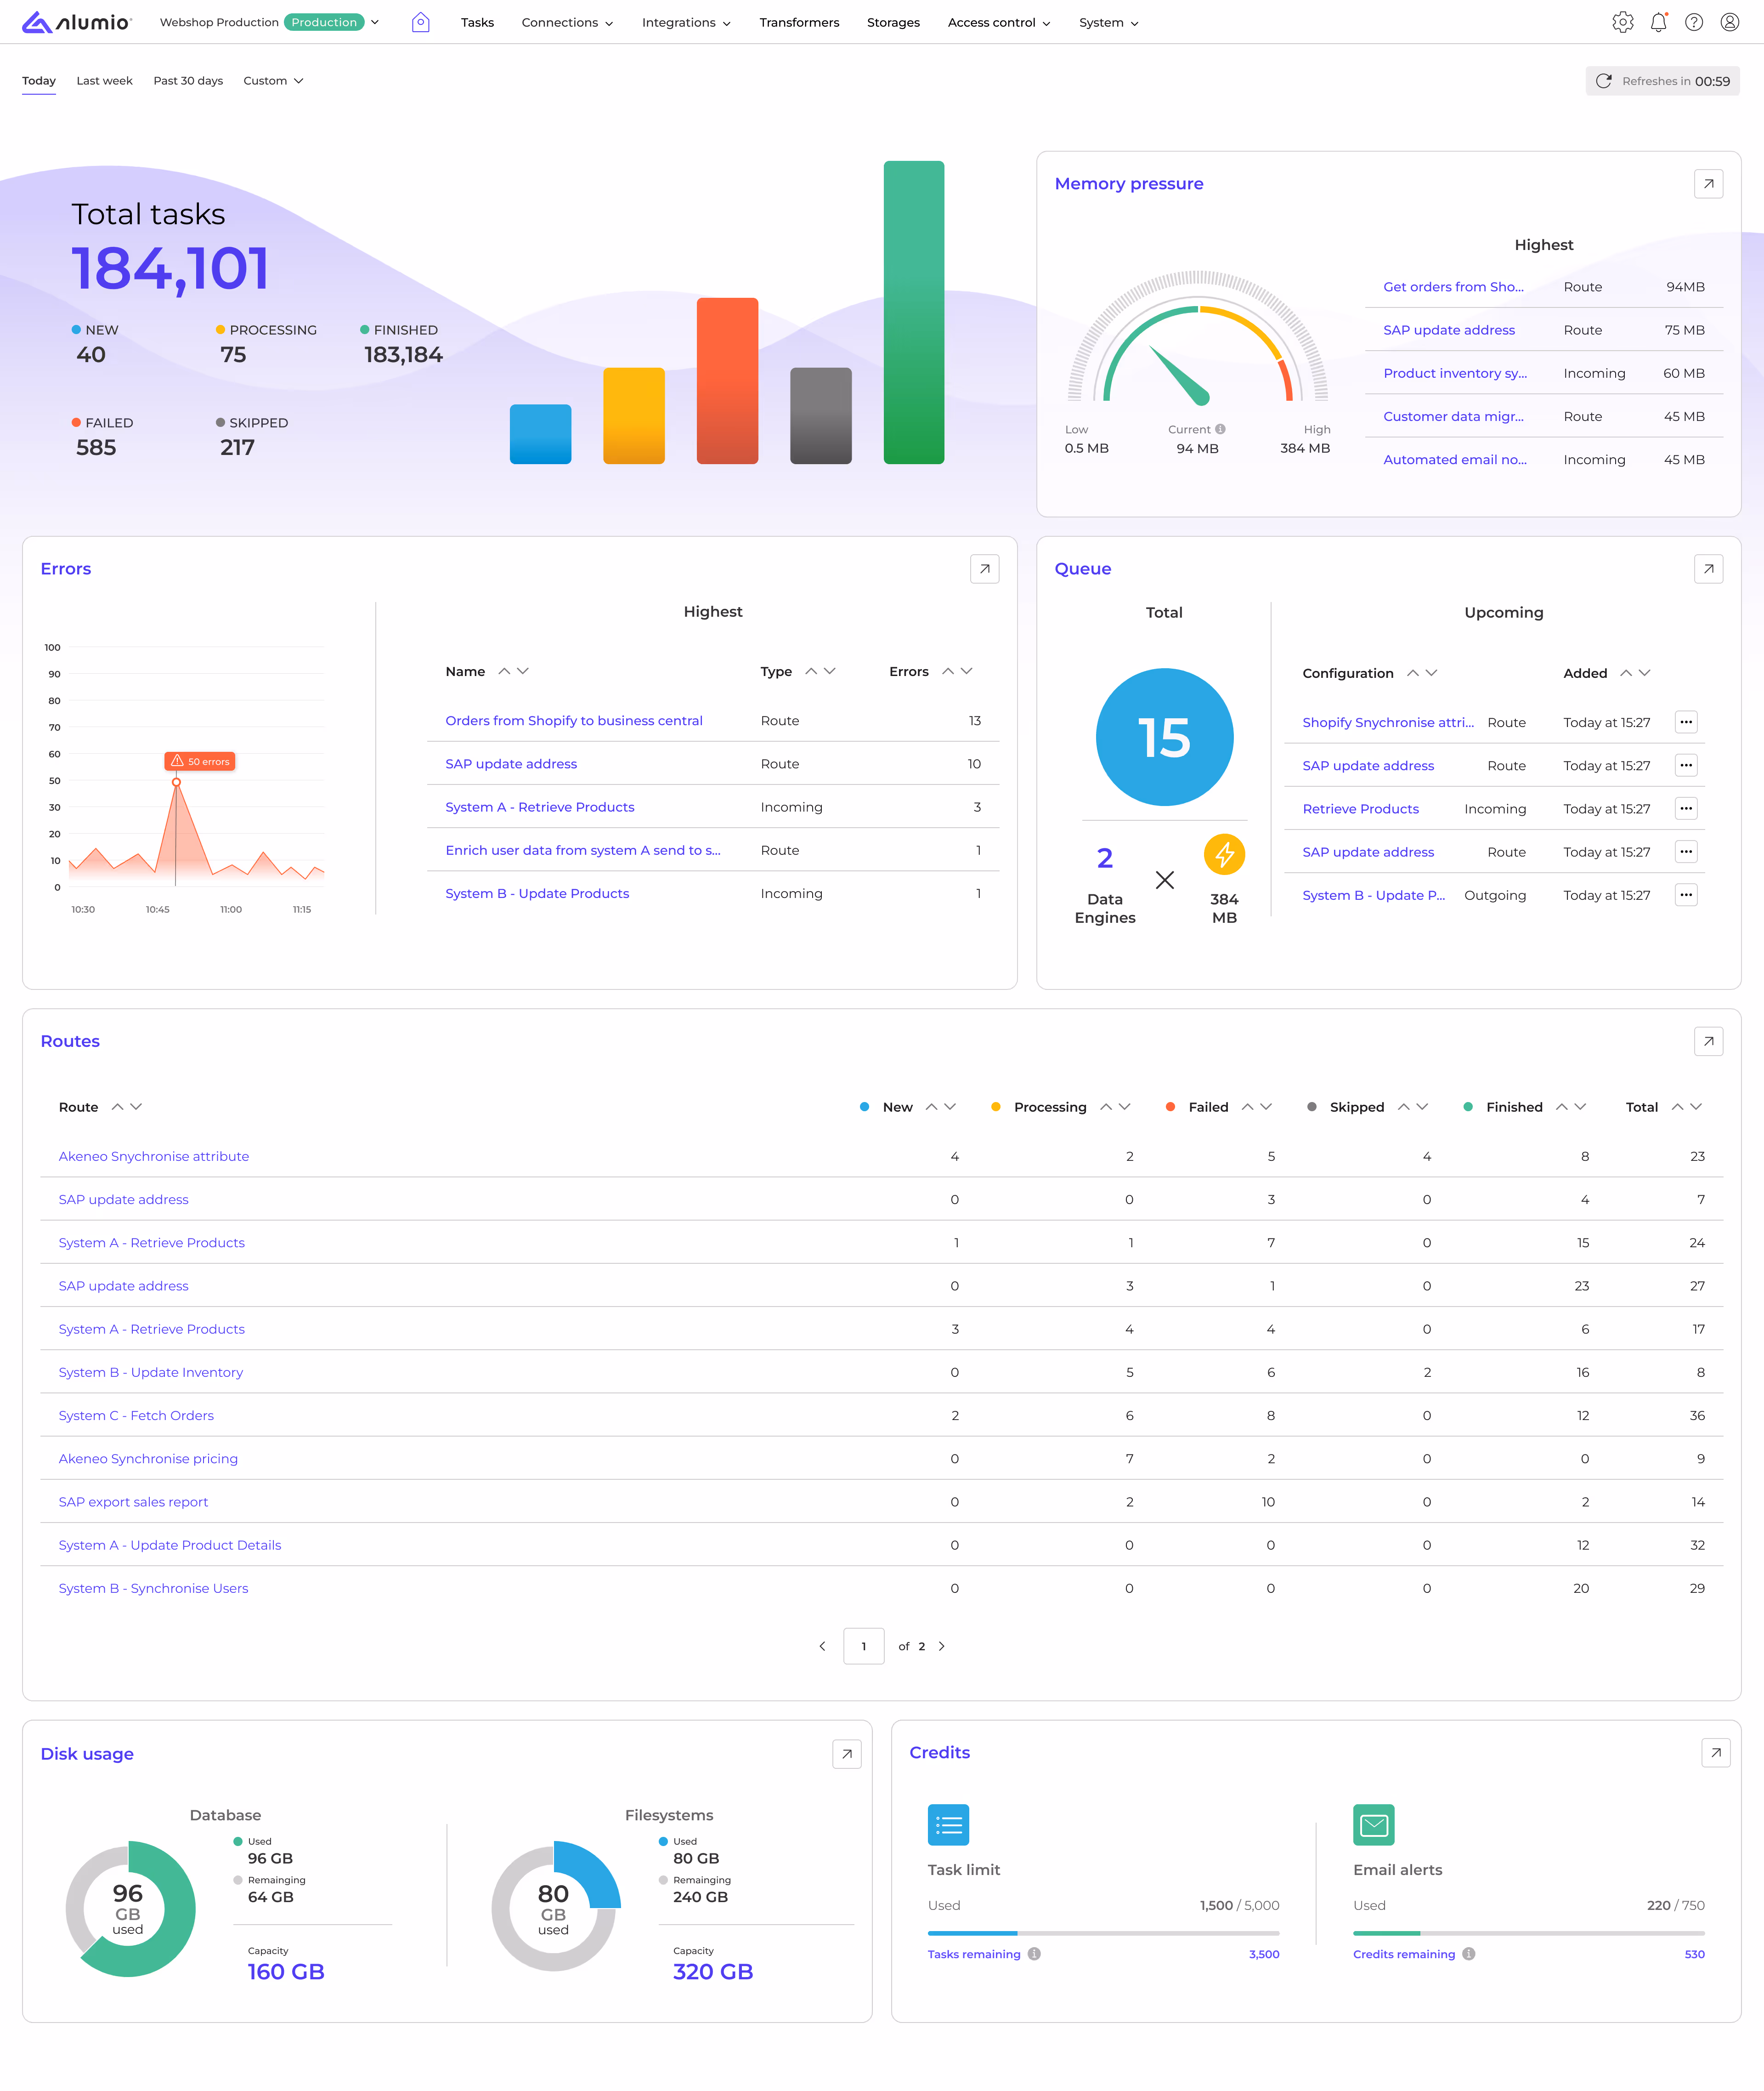The height and width of the screenshot is (2091, 1764).
Task: Open the Transformers menu item
Action: (x=799, y=22)
